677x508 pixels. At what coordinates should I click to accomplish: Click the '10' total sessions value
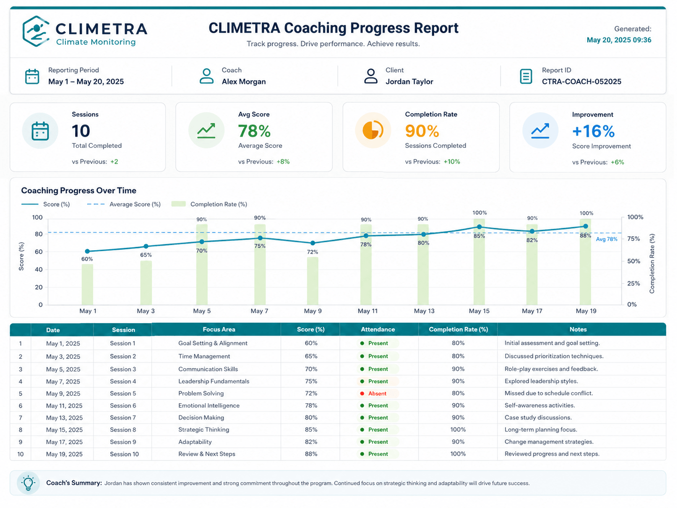tap(80, 131)
